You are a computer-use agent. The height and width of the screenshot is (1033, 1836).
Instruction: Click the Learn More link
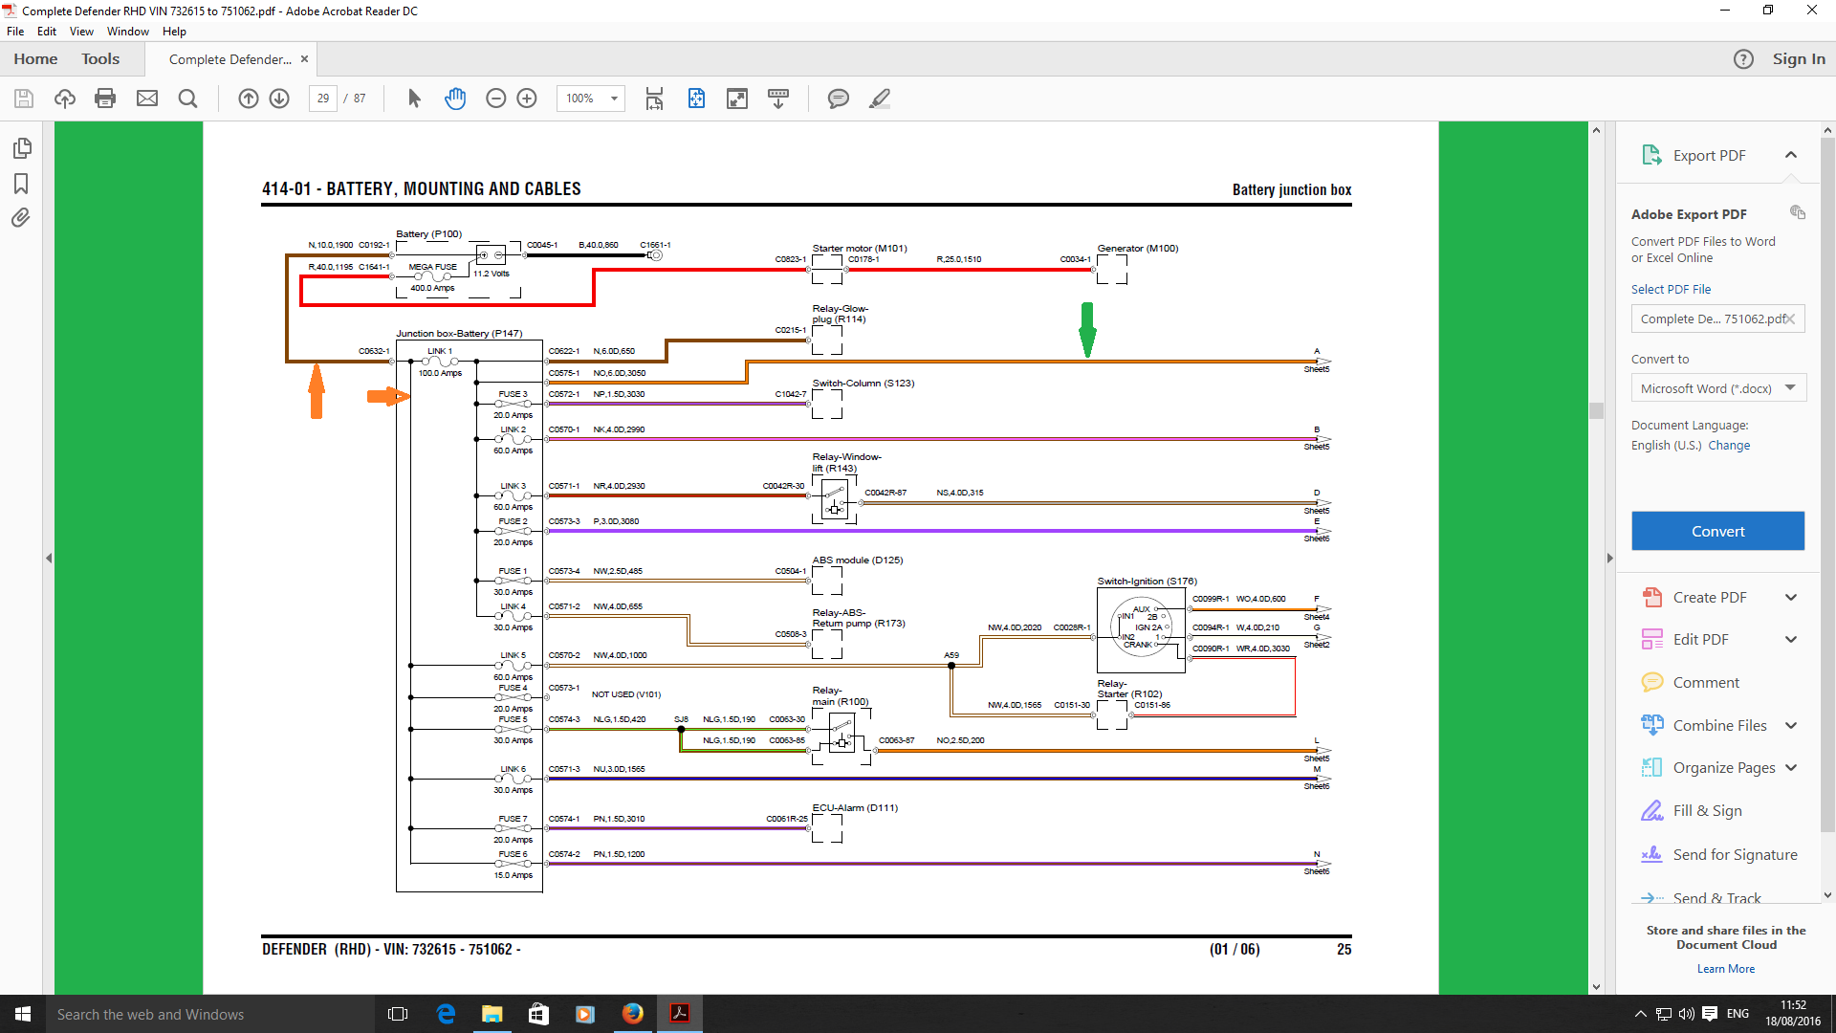(1725, 969)
